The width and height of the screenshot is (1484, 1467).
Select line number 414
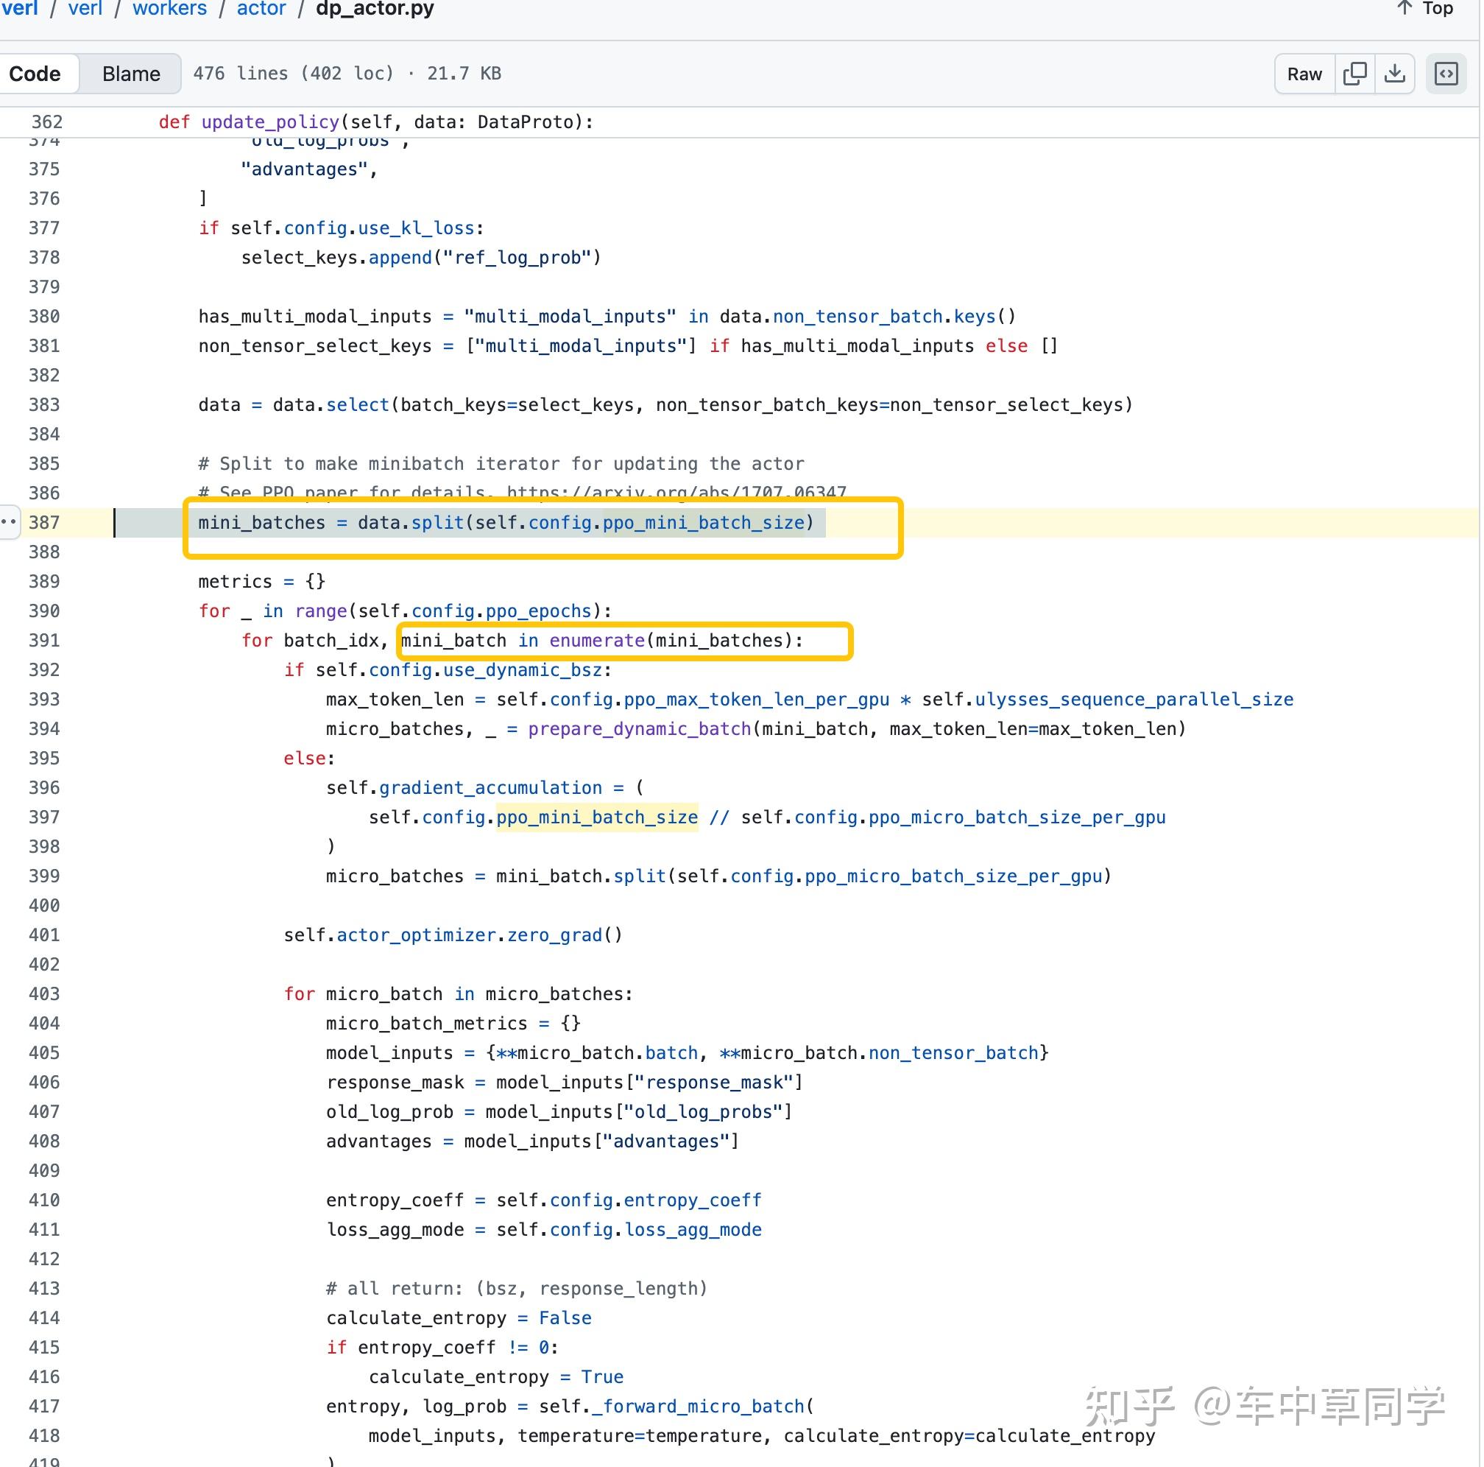45,1319
